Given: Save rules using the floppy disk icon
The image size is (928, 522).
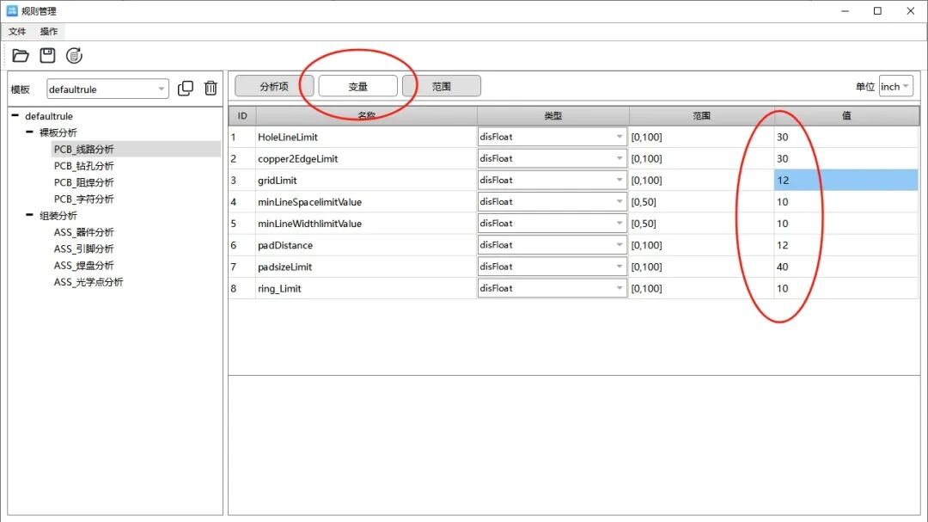Looking at the screenshot, I should tap(47, 56).
